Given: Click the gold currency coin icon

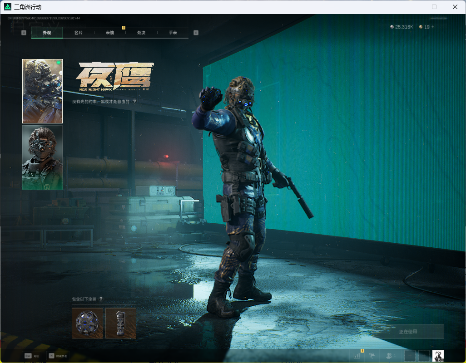Looking at the screenshot, I should (421, 27).
